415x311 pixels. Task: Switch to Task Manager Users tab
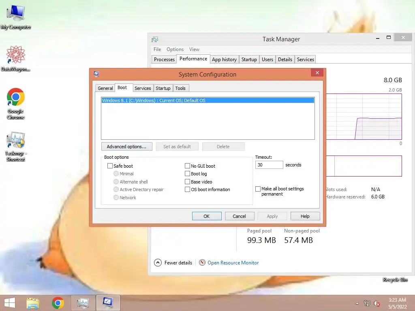(x=267, y=60)
